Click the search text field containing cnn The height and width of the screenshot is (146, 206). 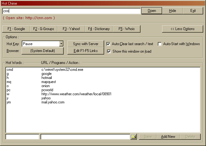[x=71, y=11]
